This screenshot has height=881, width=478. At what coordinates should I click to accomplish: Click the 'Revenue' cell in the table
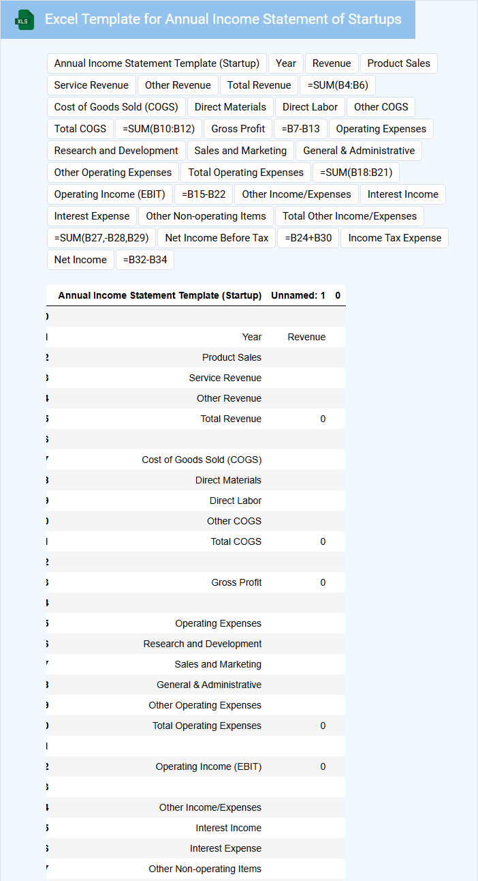pyautogui.click(x=306, y=337)
